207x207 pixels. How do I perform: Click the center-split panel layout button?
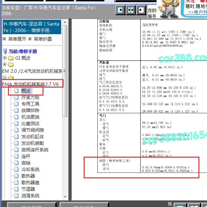pyautogui.click(x=131, y=10)
